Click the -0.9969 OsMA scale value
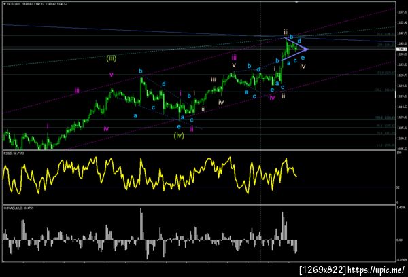Viewport: 408px width, 277px height. 401,259
